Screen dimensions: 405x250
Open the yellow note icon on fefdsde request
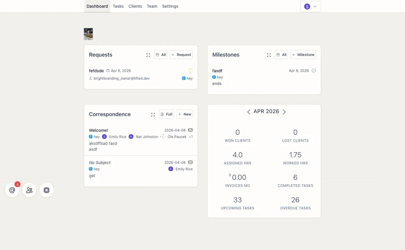coord(190,70)
